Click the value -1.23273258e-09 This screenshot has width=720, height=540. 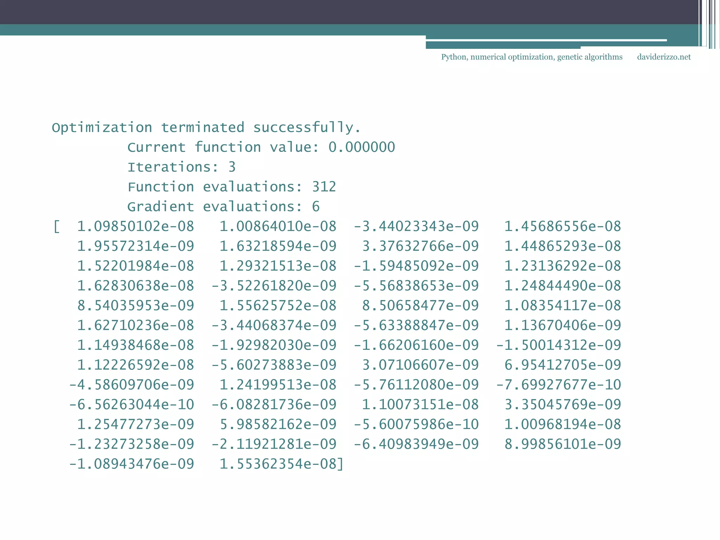point(131,444)
